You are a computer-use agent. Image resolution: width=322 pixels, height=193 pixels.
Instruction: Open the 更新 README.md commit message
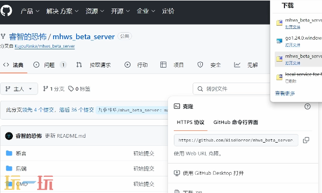click(65, 136)
